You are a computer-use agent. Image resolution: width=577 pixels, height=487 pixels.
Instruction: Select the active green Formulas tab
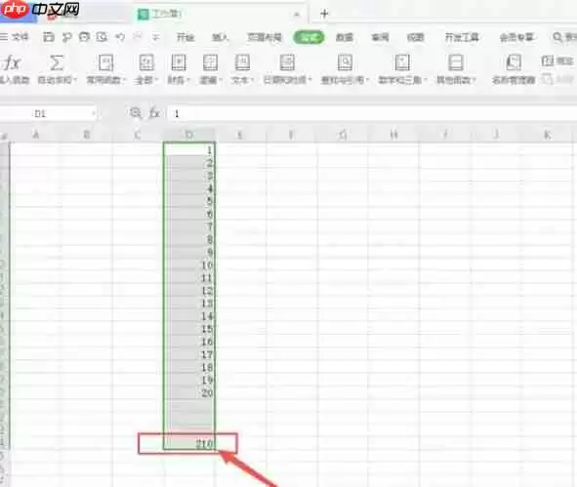309,37
